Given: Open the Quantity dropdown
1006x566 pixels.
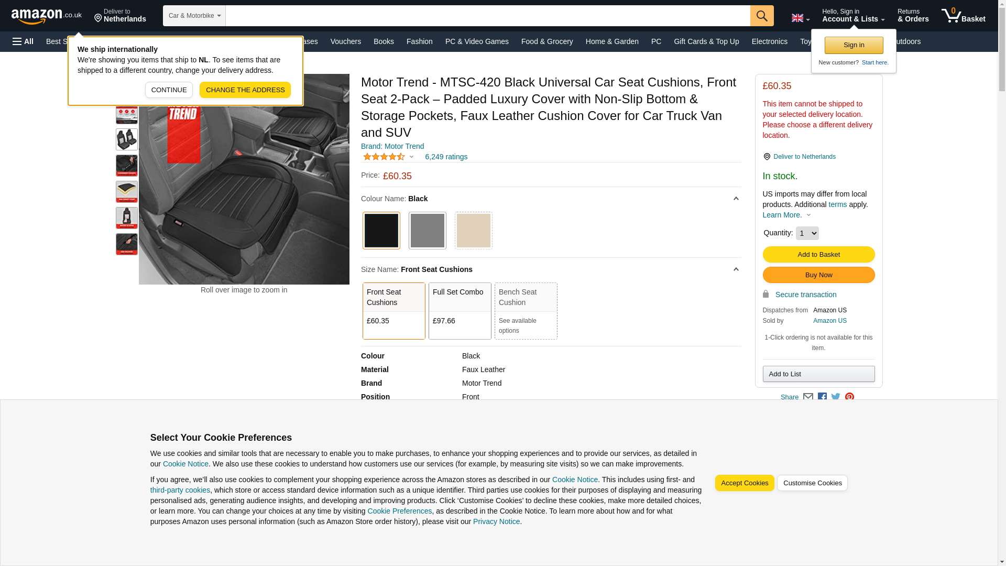Looking at the screenshot, I should pos(807,233).
